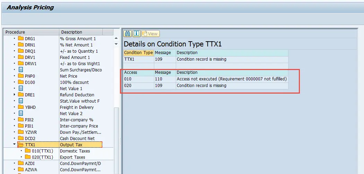Select the '100% discount' description

[74, 82]
